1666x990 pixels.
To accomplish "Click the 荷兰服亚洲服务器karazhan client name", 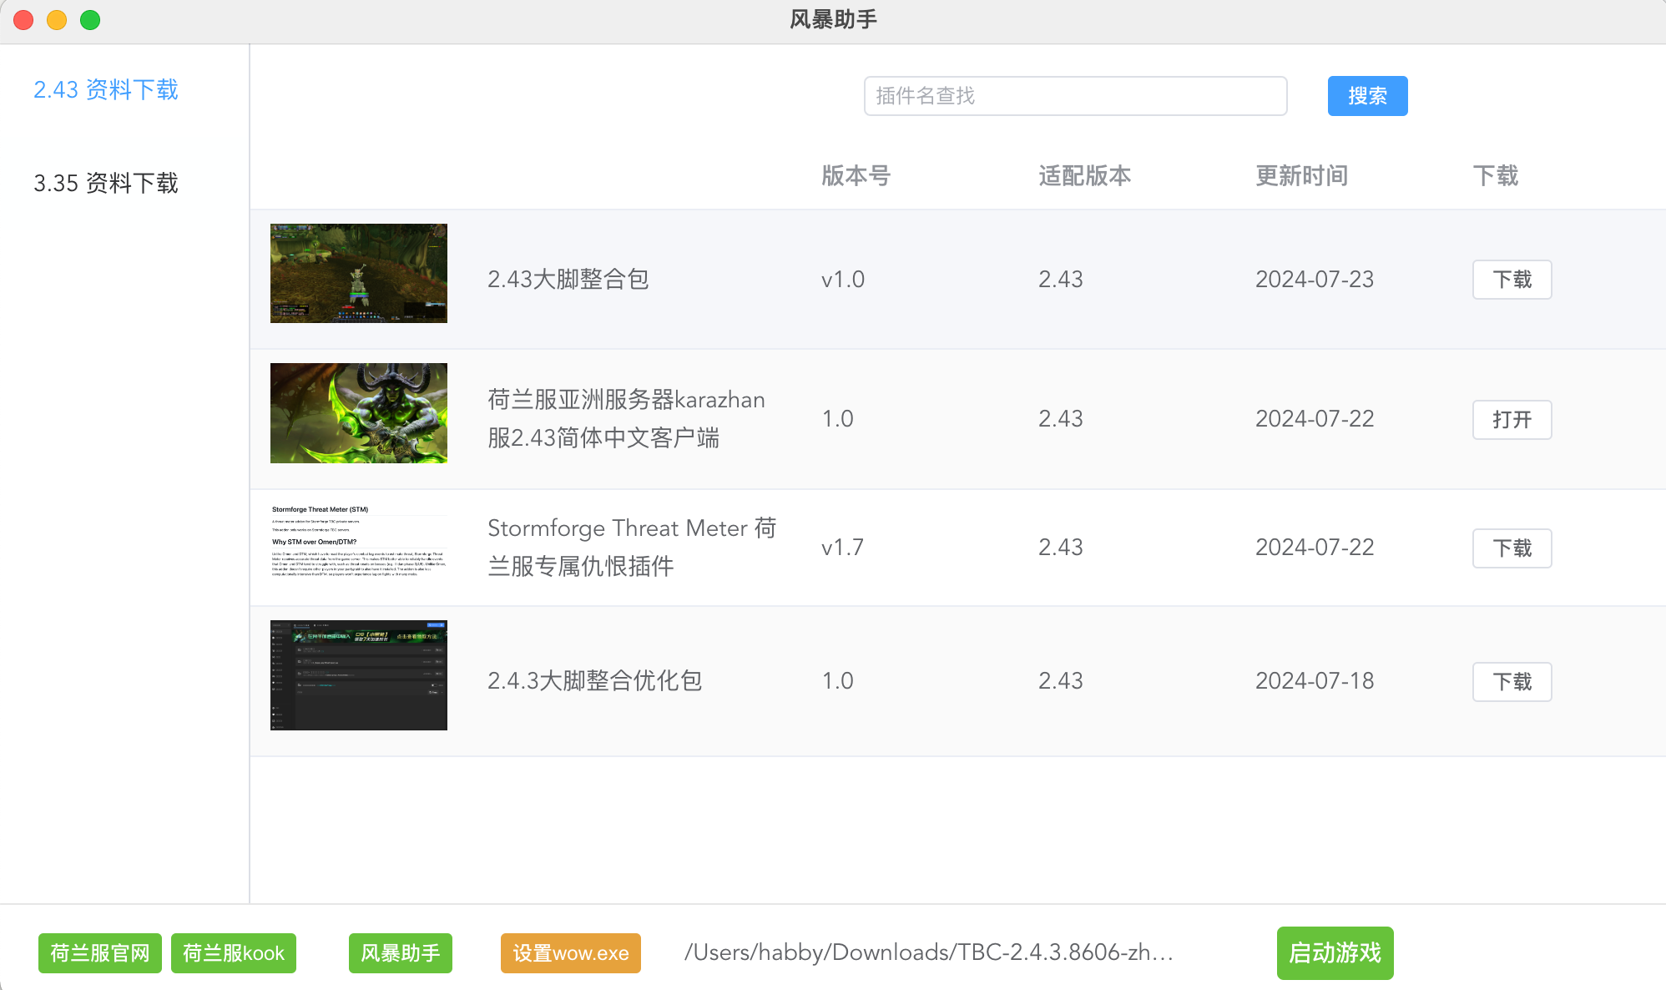I will click(x=626, y=418).
